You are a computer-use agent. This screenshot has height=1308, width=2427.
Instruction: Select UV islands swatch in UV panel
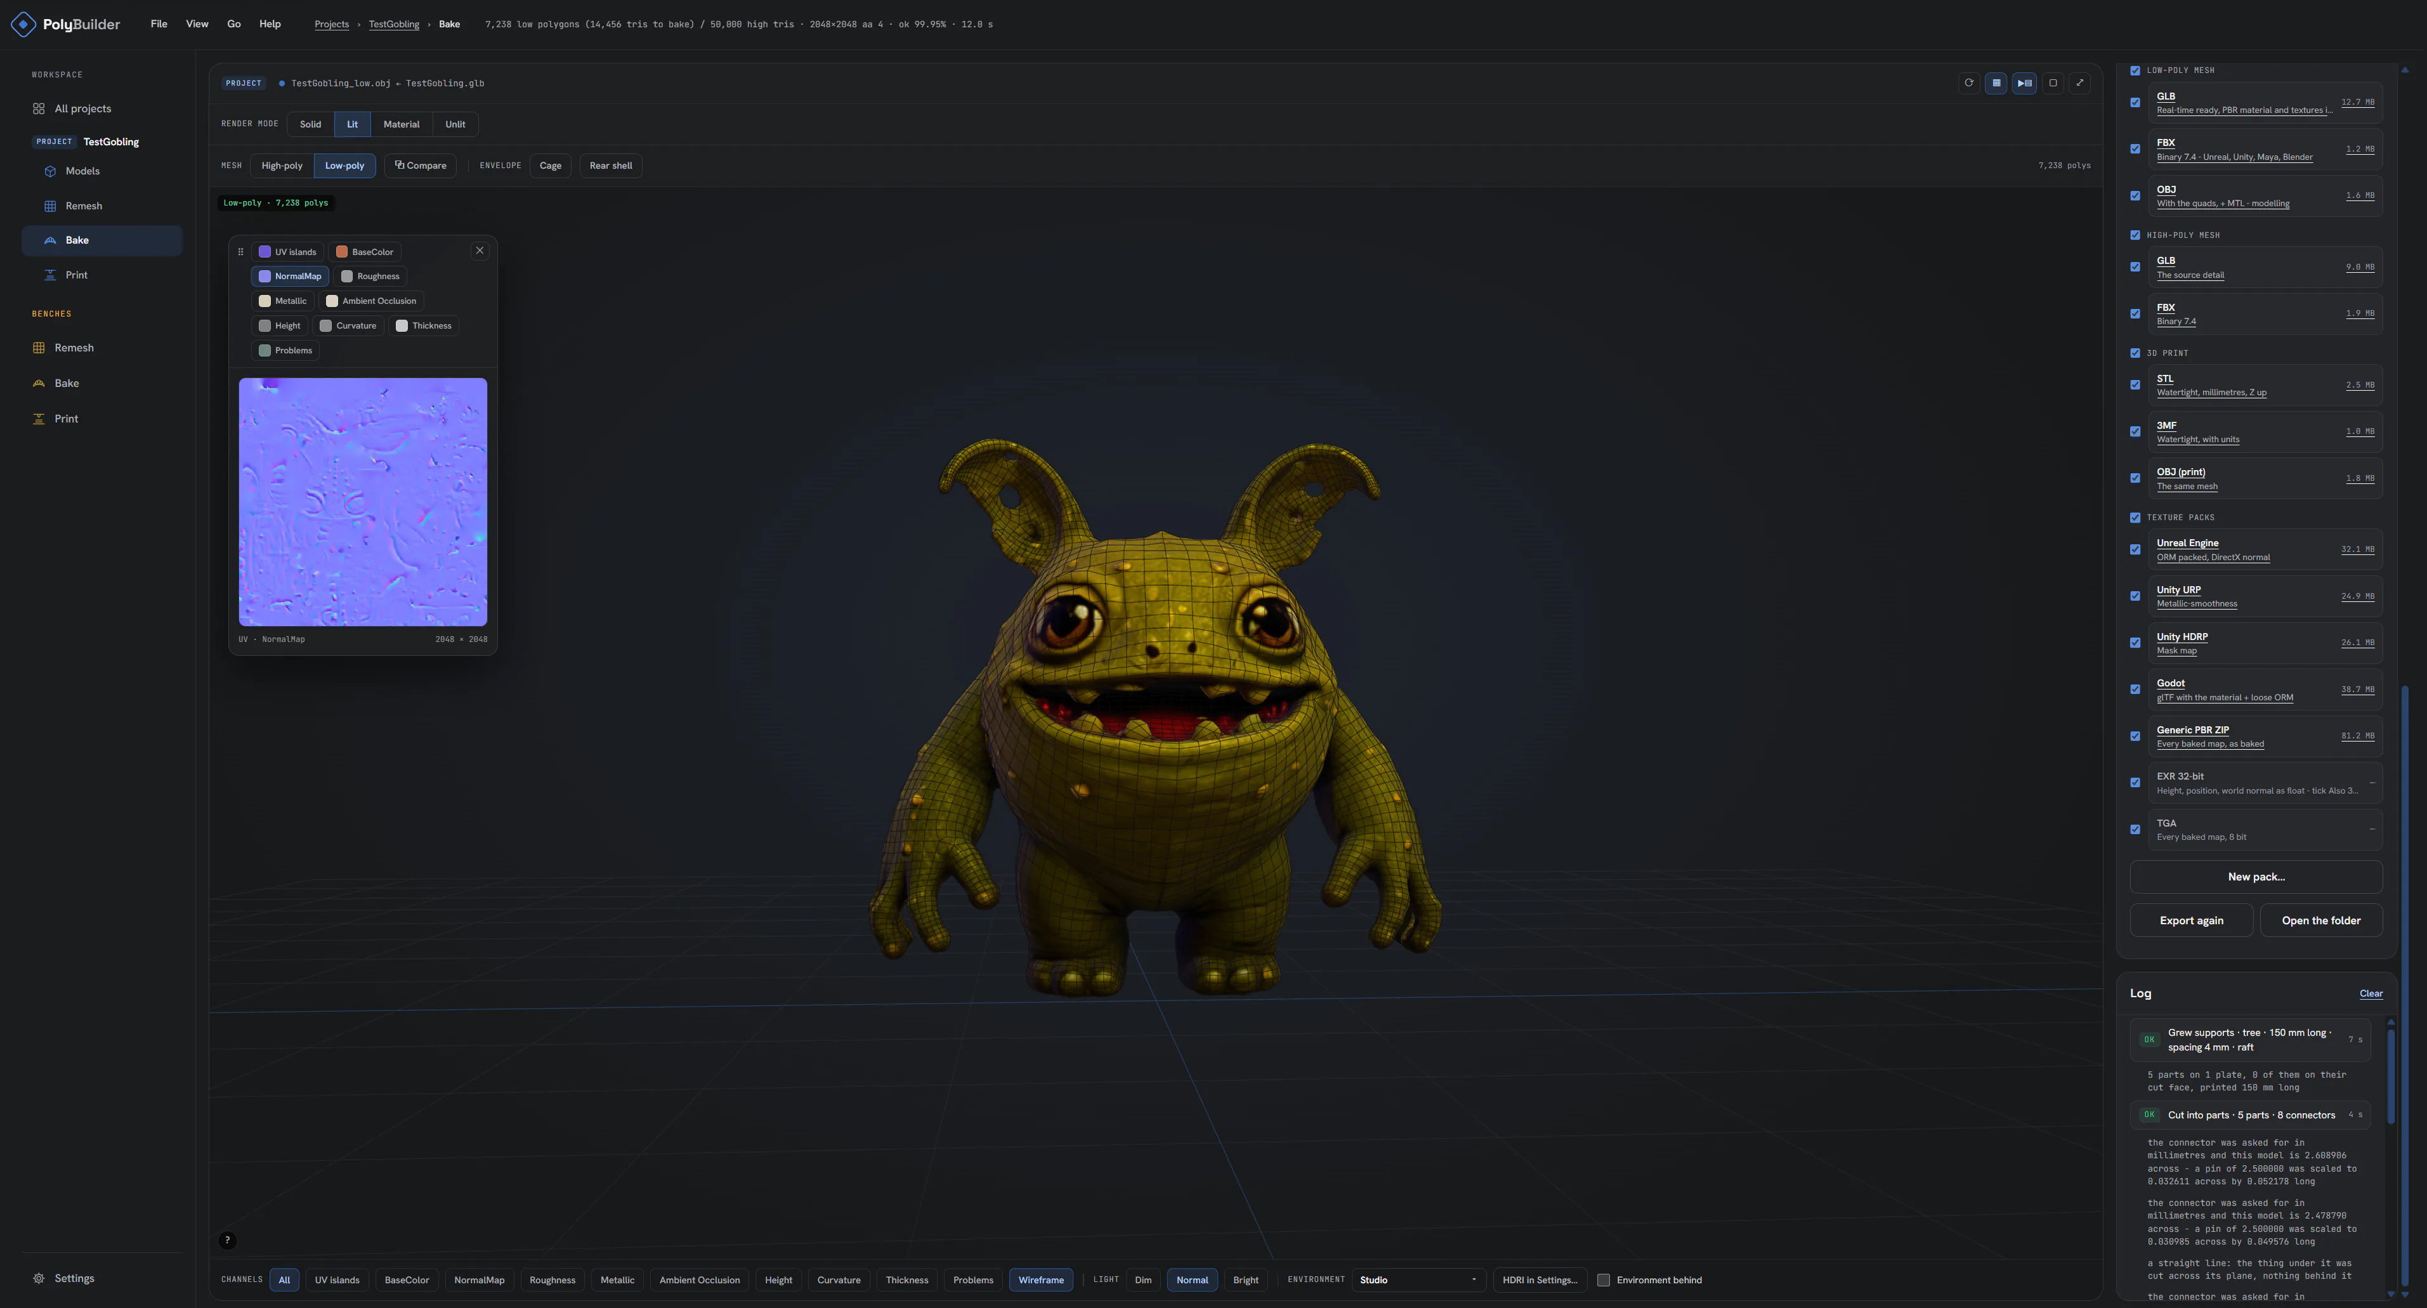(287, 252)
